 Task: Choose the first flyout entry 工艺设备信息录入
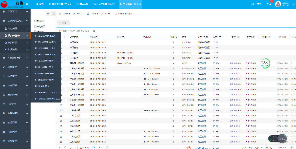[45, 35]
